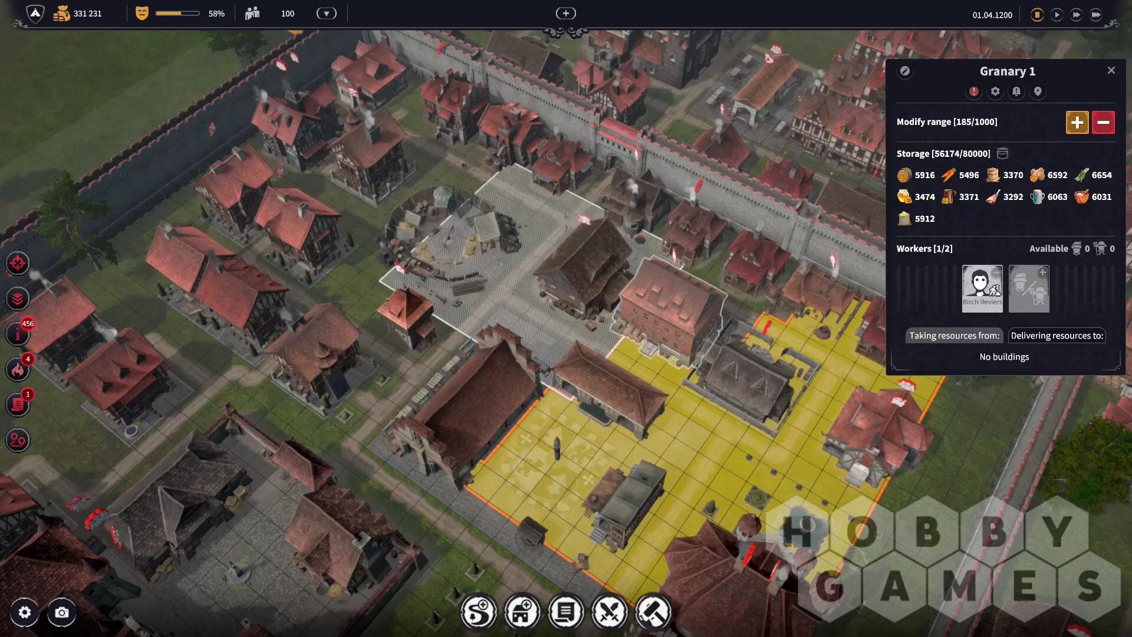Open the red alert warning icon in Granary panel

pos(974,91)
